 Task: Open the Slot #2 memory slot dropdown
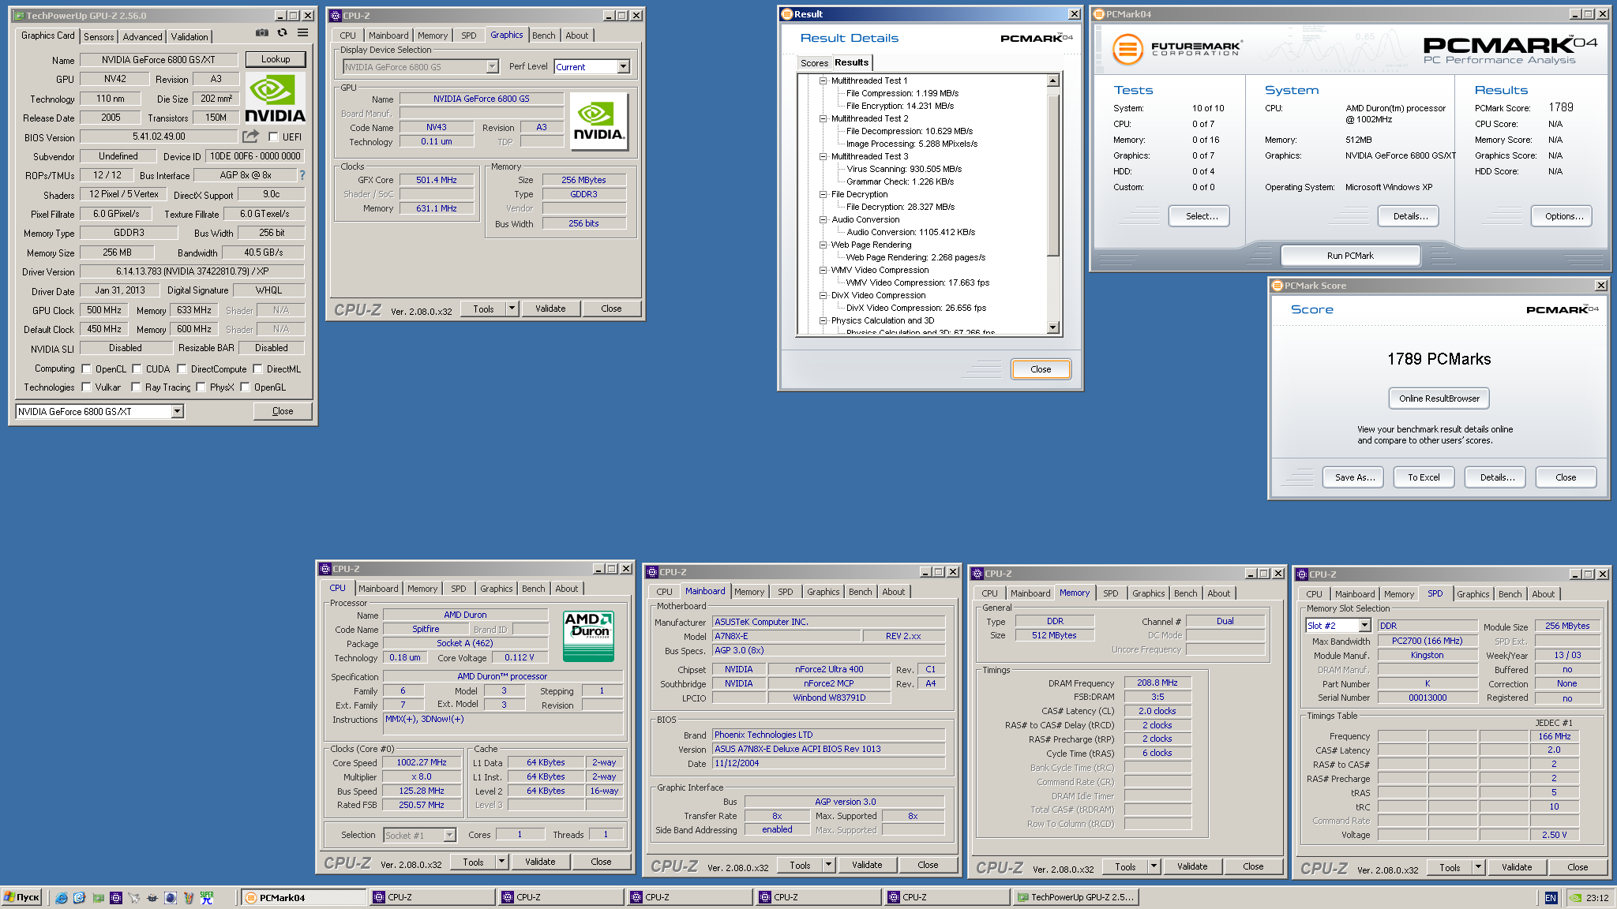1364,626
